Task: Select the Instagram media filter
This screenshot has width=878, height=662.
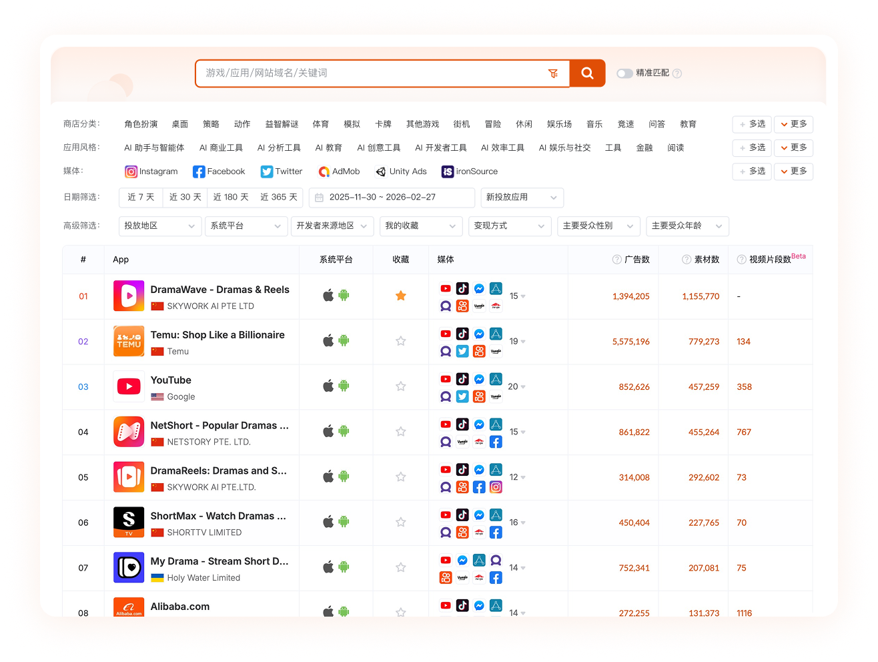Action: coord(151,172)
